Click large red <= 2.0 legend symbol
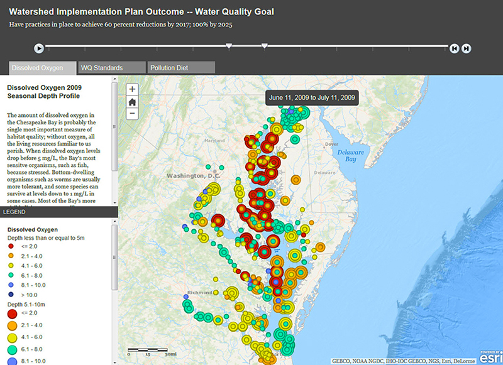The height and width of the screenshot is (365, 503). click(12, 313)
